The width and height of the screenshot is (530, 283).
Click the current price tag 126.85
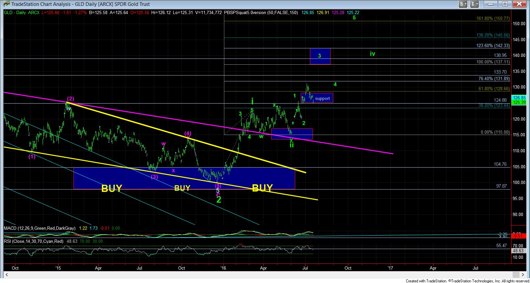[x=520, y=98]
